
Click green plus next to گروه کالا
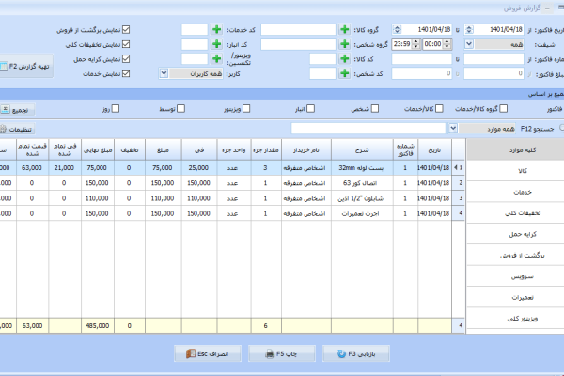(x=344, y=29)
